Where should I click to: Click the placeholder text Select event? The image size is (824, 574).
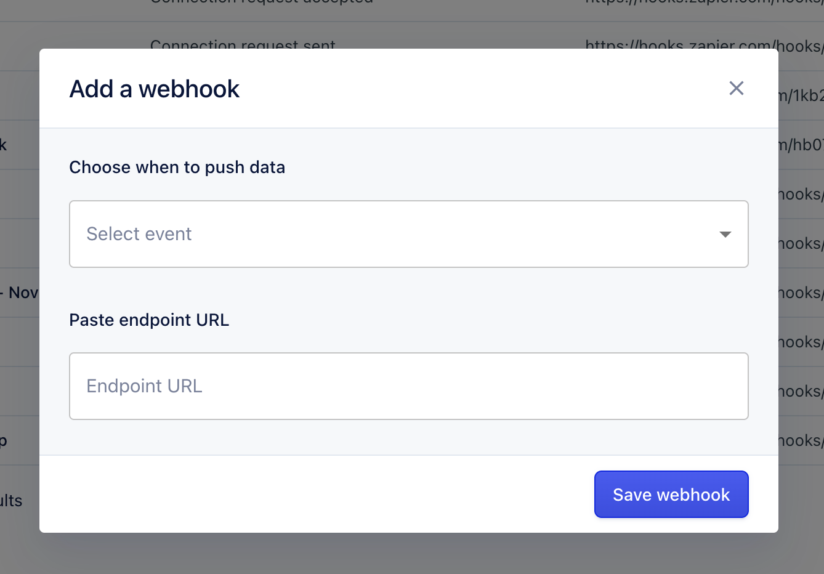click(139, 234)
